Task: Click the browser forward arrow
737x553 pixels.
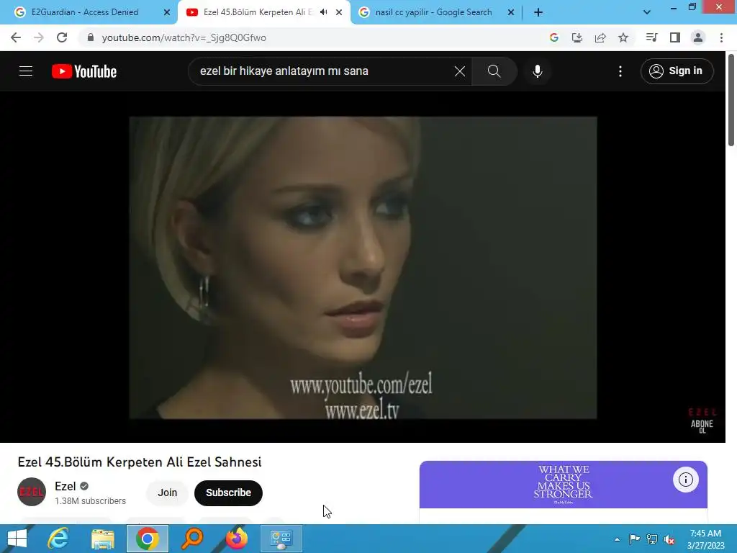Action: tap(39, 37)
